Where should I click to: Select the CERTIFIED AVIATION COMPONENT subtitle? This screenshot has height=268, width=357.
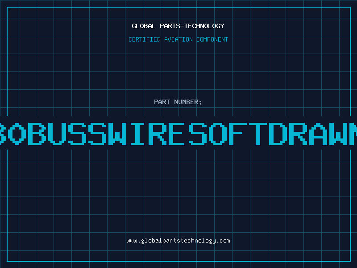pos(178,39)
